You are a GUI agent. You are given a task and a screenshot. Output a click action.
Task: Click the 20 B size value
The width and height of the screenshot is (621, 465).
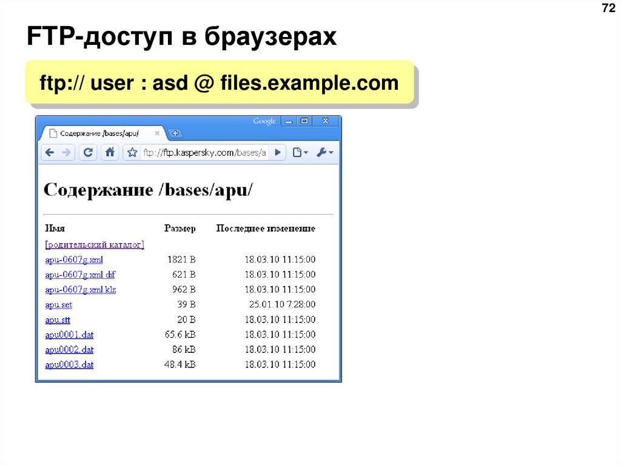tap(186, 319)
